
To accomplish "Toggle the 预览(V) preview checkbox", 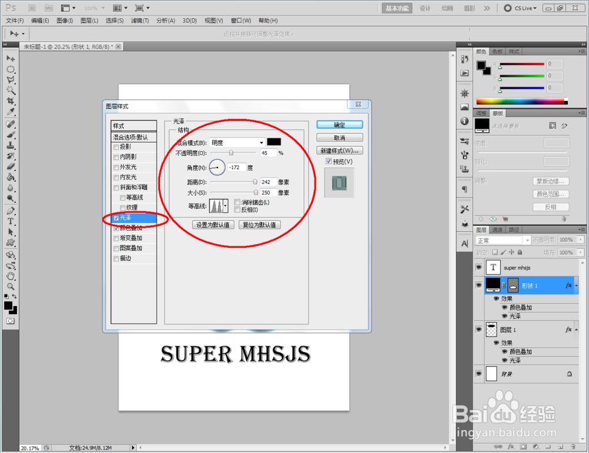I will pyautogui.click(x=329, y=162).
